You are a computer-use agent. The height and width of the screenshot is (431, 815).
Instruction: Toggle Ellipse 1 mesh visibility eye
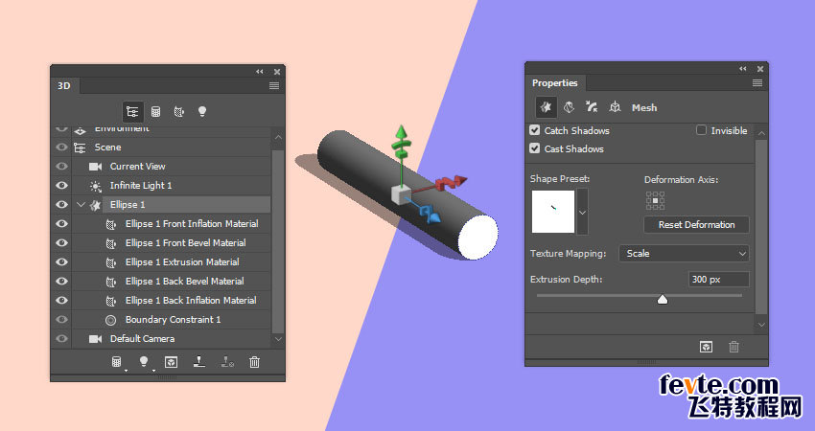point(61,205)
